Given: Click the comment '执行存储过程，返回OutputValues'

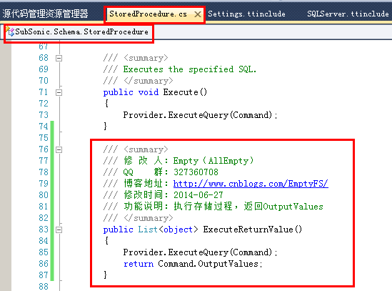Looking at the screenshot, I should click(248, 207).
